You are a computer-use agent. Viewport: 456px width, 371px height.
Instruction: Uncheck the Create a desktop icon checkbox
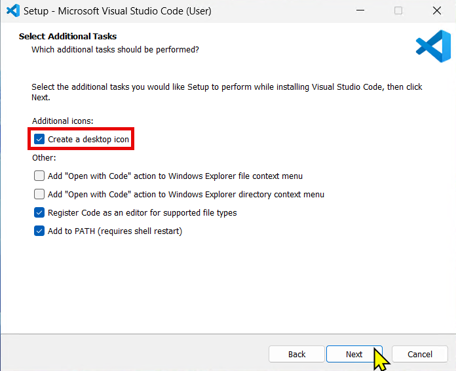click(39, 139)
